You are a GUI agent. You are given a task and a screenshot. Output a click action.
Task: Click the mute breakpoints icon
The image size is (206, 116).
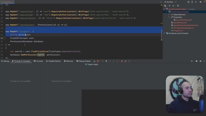(x=126, y=61)
